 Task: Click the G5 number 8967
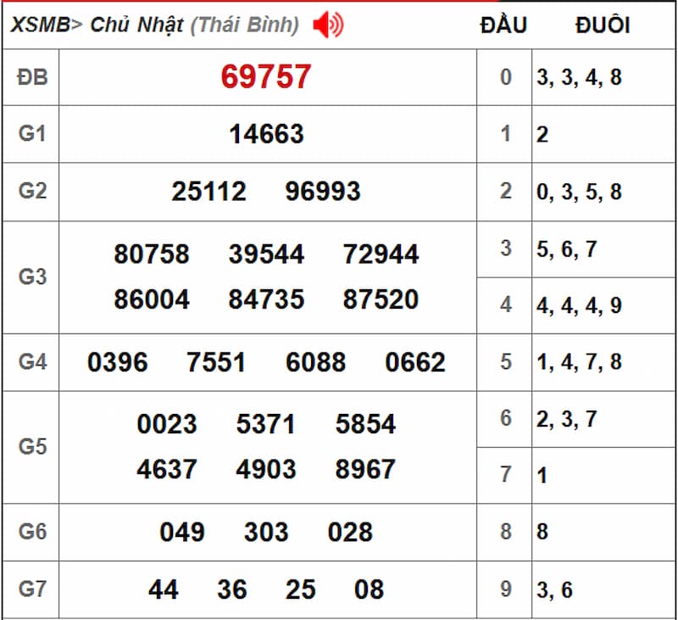[x=365, y=469]
